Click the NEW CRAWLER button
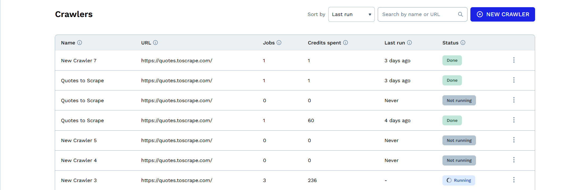This screenshot has height=190, width=587. point(502,14)
